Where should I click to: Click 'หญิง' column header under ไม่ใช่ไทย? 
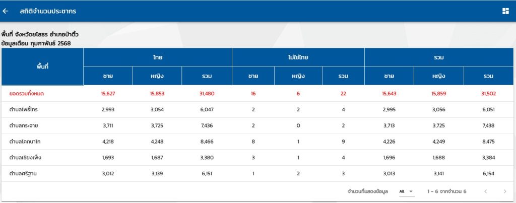(298, 76)
